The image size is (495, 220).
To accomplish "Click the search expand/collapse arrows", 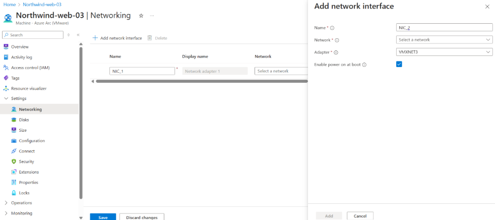I will (68, 35).
